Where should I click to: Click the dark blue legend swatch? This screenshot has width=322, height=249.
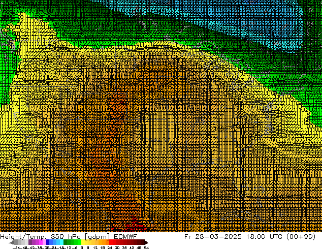pyautogui.click(x=48, y=242)
